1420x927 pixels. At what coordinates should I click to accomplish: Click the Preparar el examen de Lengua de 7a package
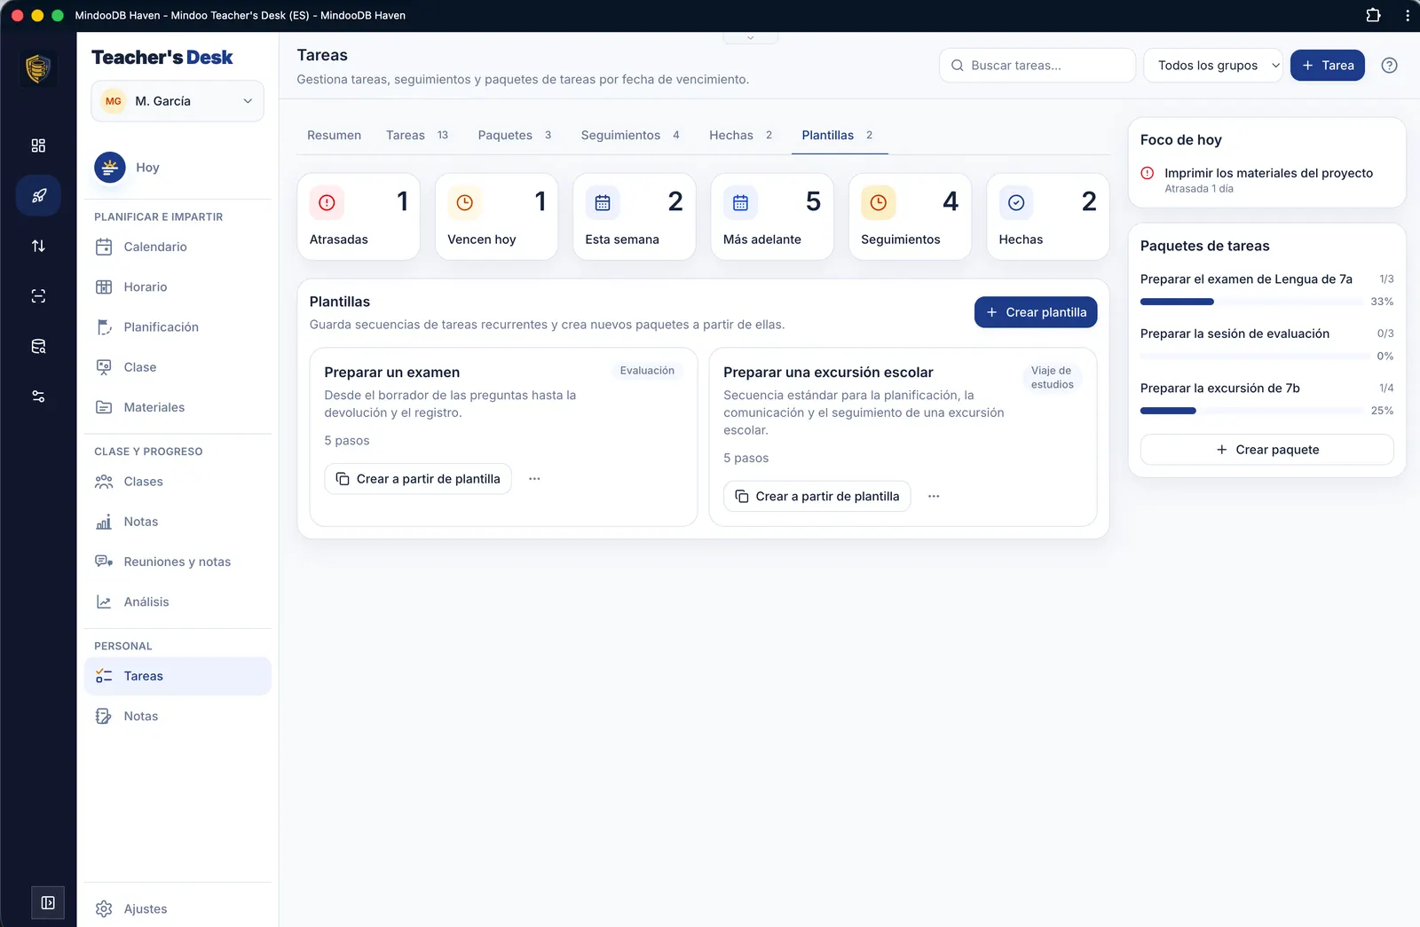pos(1246,279)
